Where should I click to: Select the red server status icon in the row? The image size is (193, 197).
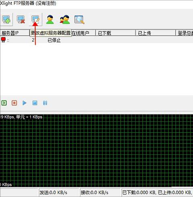(x=3, y=40)
